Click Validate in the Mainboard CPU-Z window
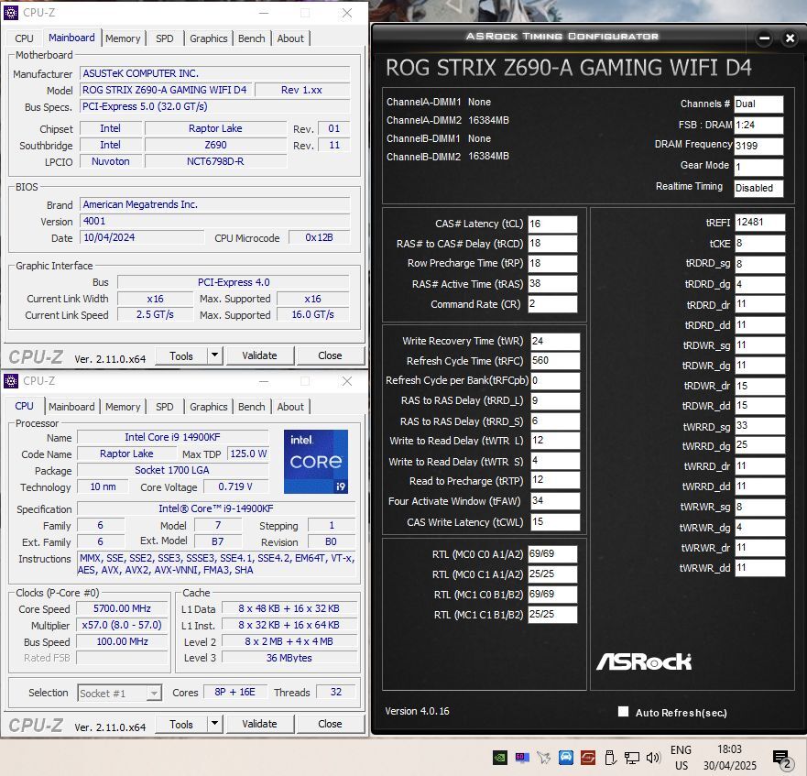Image resolution: width=807 pixels, height=776 pixels. (x=259, y=355)
